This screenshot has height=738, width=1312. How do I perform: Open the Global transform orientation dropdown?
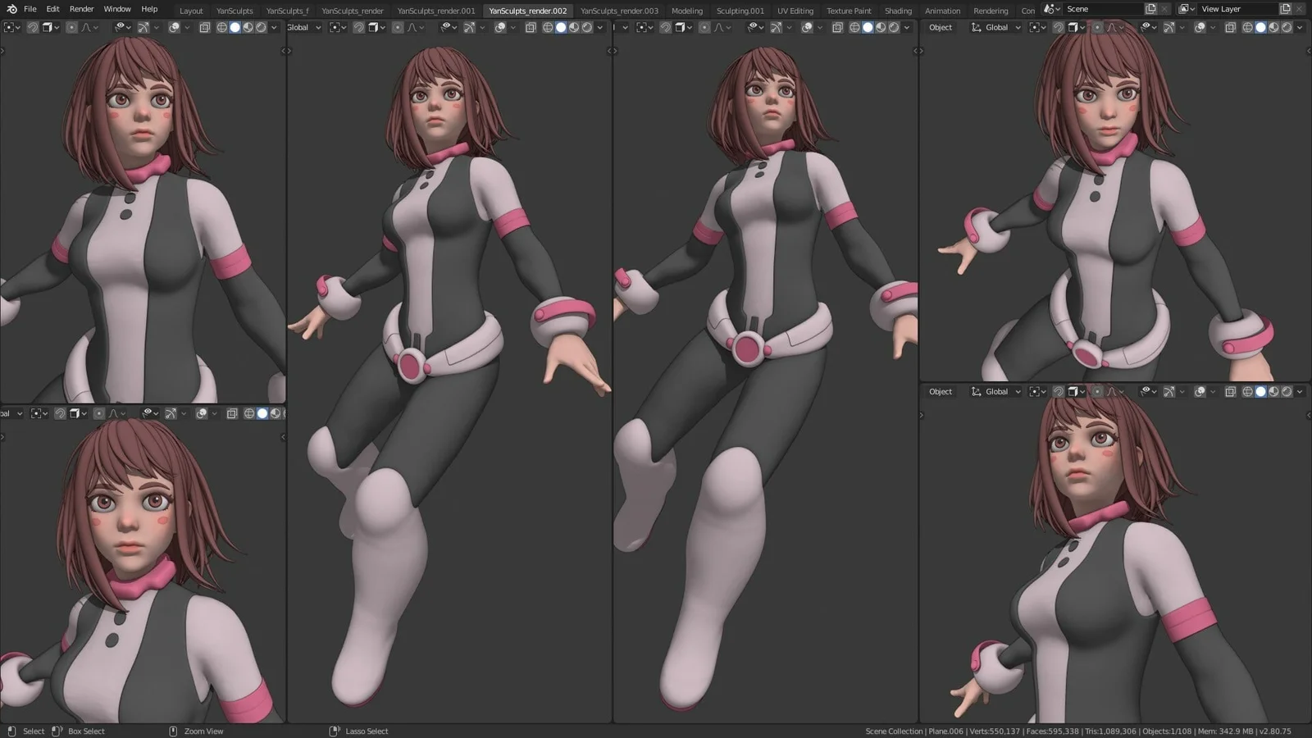tap(994, 27)
